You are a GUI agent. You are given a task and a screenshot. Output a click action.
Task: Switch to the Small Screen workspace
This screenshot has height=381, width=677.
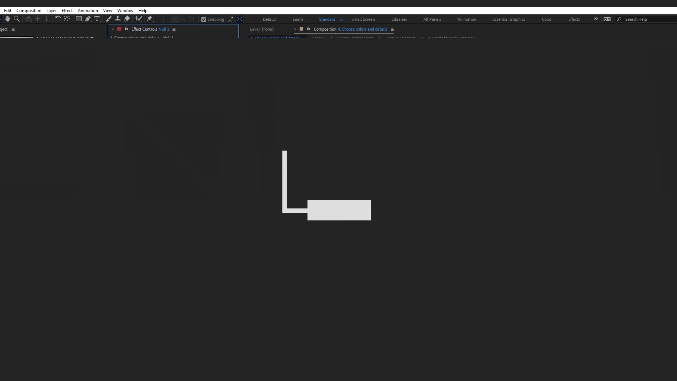[363, 19]
